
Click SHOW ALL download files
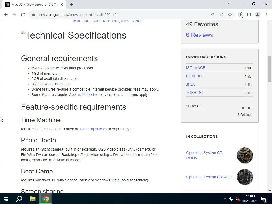point(194,106)
